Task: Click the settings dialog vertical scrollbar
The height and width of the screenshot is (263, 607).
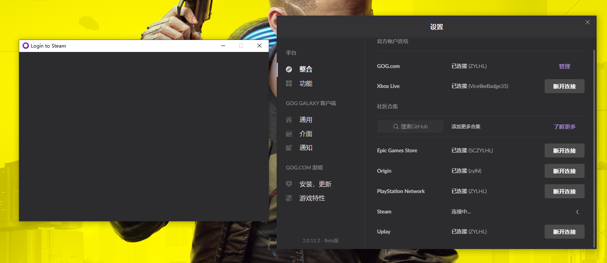Action: click(x=594, y=148)
